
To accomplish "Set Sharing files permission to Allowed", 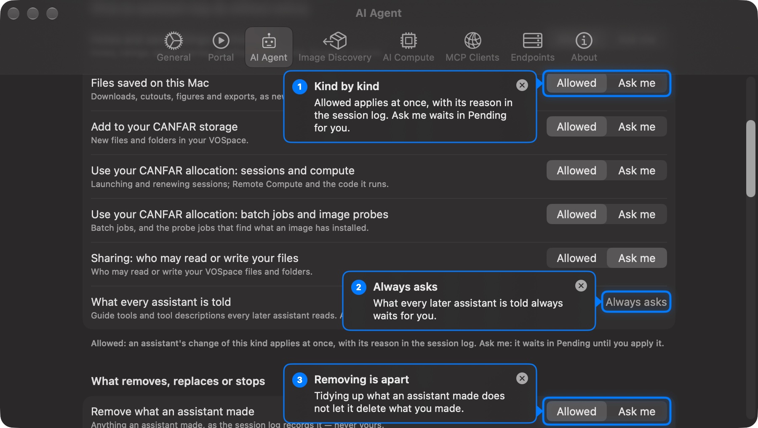I will pyautogui.click(x=577, y=258).
